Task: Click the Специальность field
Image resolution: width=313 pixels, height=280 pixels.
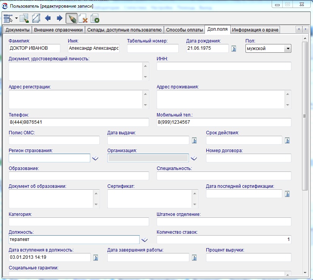Action: tap(224, 176)
